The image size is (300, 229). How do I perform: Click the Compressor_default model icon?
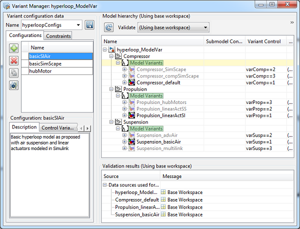[x=132, y=82]
